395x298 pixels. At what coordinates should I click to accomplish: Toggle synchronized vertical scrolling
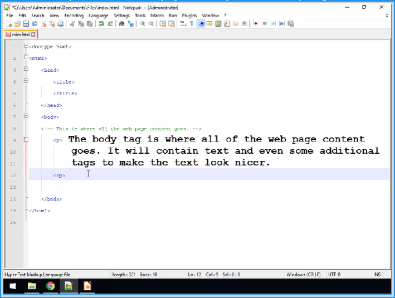pos(163,24)
